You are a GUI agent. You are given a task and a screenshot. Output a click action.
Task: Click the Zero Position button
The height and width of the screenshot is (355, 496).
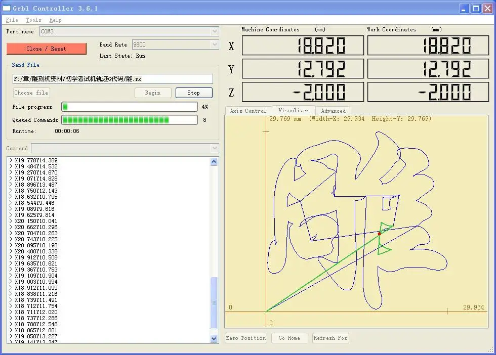click(246, 338)
